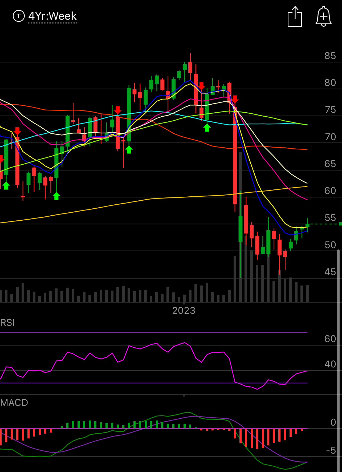Screen dimensions: 342x472
Task: Tap the 2023 year label on time axis
Action: pos(184,311)
